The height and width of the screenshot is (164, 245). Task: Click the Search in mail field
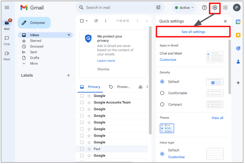[120, 8]
